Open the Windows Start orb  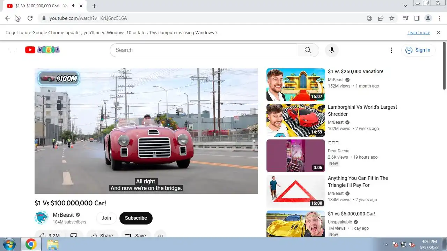9,244
